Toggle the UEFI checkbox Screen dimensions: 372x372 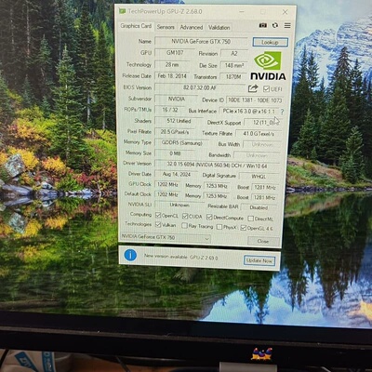click(266, 89)
